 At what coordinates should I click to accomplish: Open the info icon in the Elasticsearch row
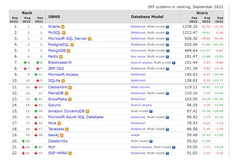coord(174,63)
